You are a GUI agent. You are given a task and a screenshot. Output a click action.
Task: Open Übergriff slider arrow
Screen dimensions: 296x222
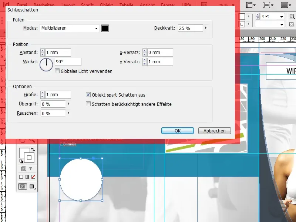[x=68, y=104]
